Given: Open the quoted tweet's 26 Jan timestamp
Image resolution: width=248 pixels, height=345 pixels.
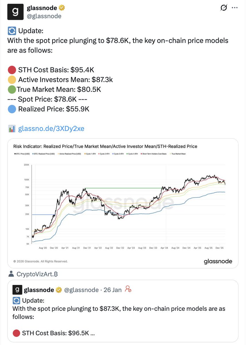Looking at the screenshot, I should (x=112, y=290).
